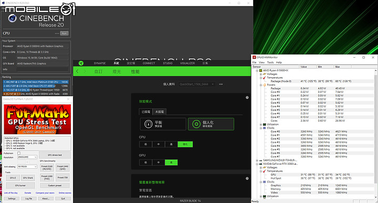Expand the SAMSUNG drive node in HWMonitor
The height and width of the screenshot is (203, 378).
coord(257,160)
